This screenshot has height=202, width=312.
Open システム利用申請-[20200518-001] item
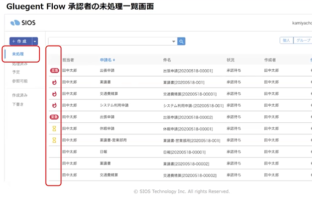tap(193, 106)
